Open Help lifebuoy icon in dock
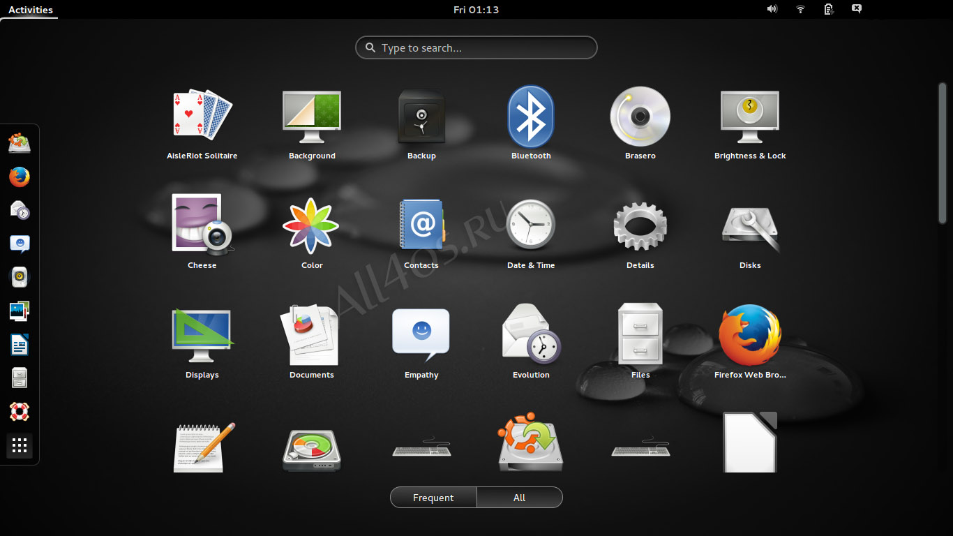The height and width of the screenshot is (536, 953). (x=20, y=411)
